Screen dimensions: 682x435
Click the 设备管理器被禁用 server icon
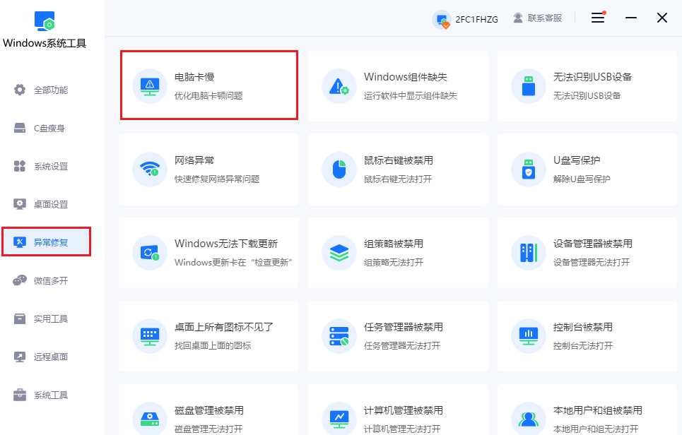529,253
